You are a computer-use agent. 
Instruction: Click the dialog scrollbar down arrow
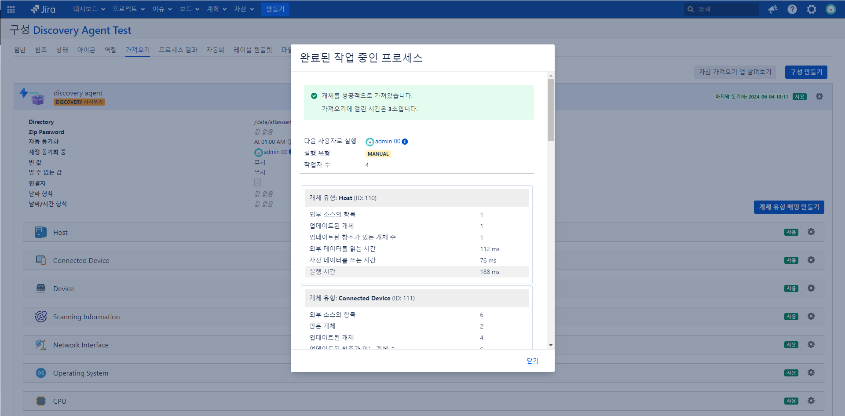(551, 345)
